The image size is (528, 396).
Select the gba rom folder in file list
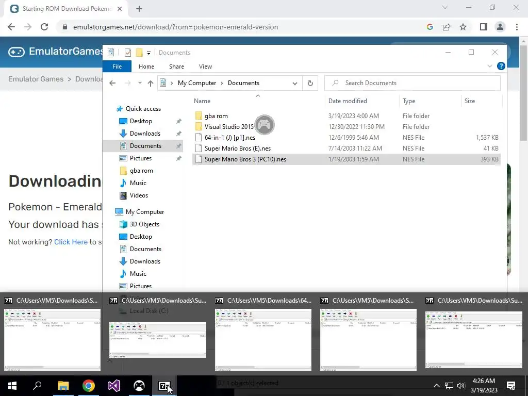(346, 116)
